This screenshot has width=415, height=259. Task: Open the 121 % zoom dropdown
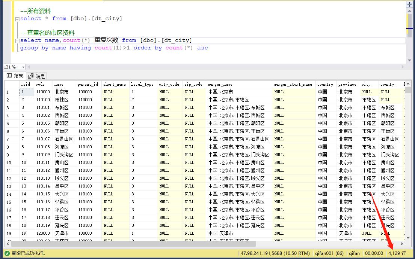(23, 67)
